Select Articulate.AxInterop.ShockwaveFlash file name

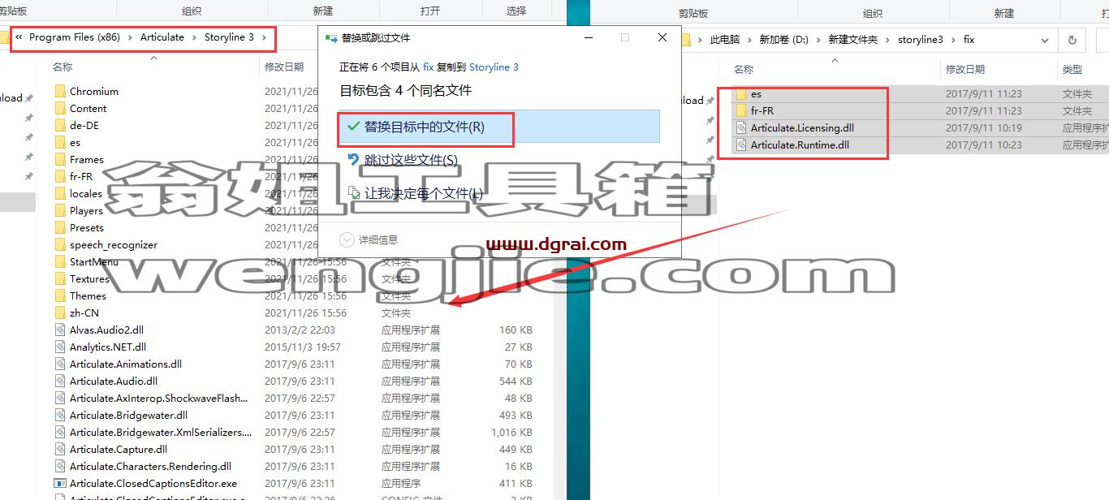[x=158, y=399]
